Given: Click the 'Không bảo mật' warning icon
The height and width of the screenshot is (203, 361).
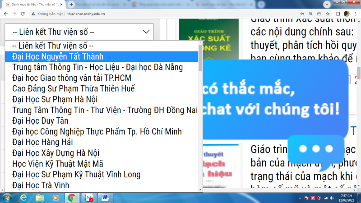Looking at the screenshot, I should [x=33, y=14].
